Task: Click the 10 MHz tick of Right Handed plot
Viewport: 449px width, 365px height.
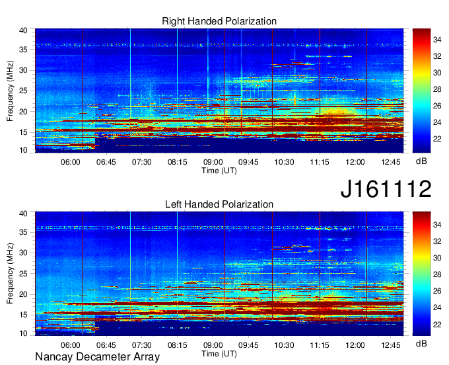Action: click(x=23, y=150)
